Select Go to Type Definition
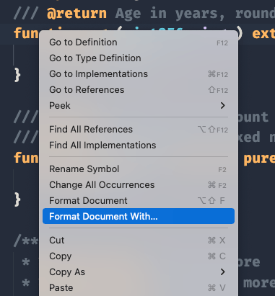The width and height of the screenshot is (275, 296). pyautogui.click(x=139, y=58)
